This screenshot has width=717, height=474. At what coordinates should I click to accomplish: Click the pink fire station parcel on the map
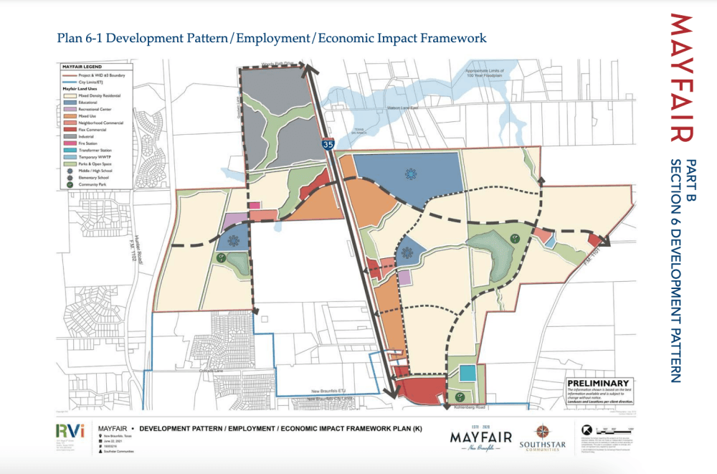255,206
